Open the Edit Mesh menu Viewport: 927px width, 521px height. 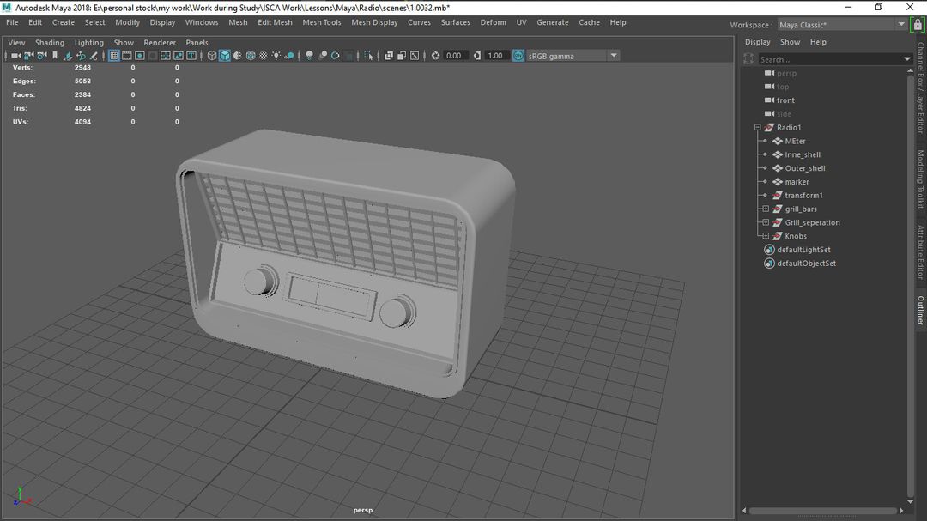[x=275, y=22]
